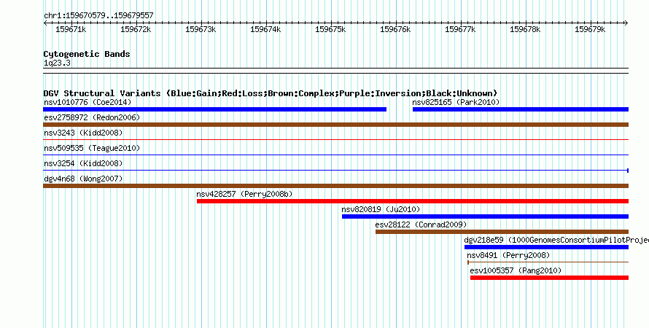Viewport: 649px width, 328px height.
Task: Select the nsv825165 (Park2010) label
Action: [x=456, y=102]
